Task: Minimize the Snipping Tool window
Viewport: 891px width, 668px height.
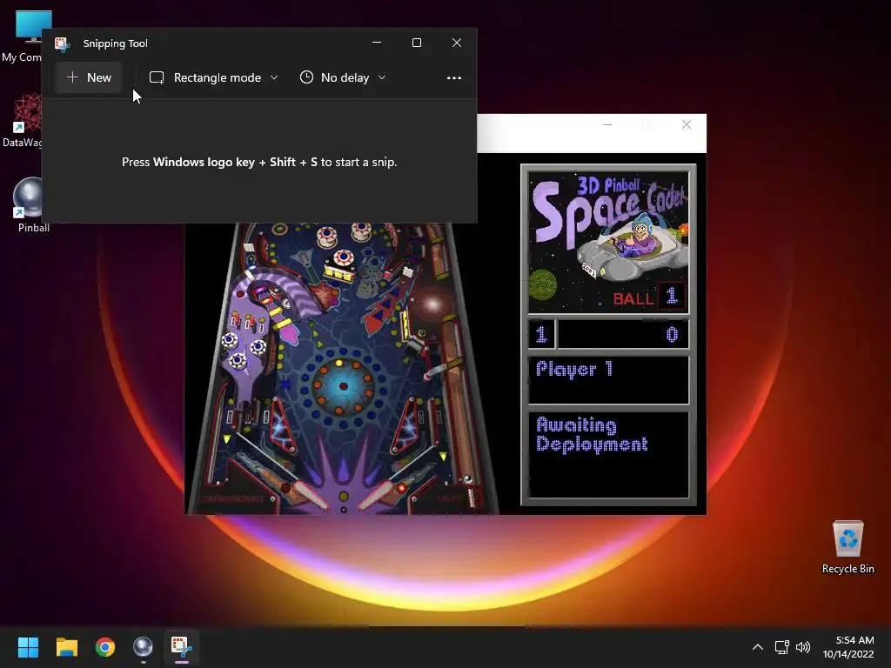Action: click(377, 43)
